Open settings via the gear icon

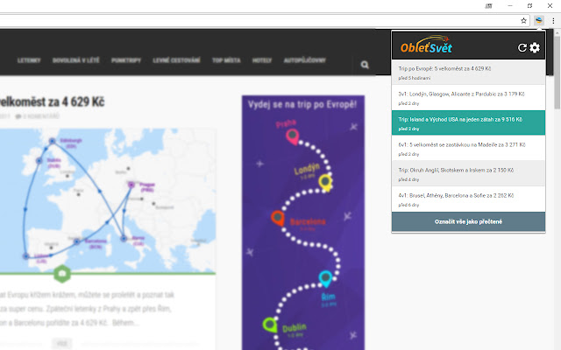[536, 47]
